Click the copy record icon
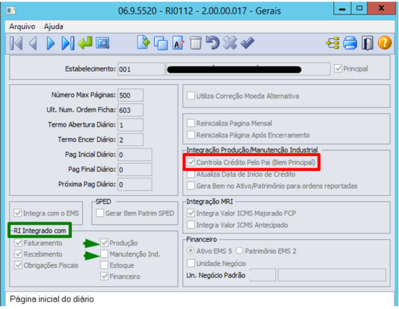 coord(161,43)
